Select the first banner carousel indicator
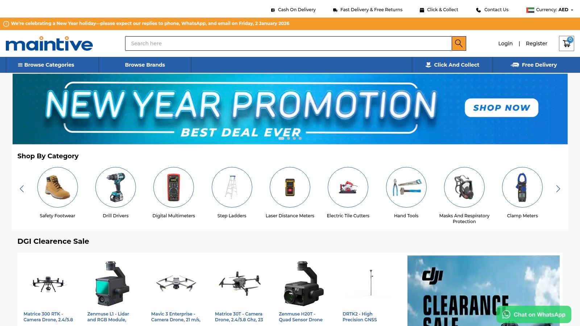 click(281, 138)
